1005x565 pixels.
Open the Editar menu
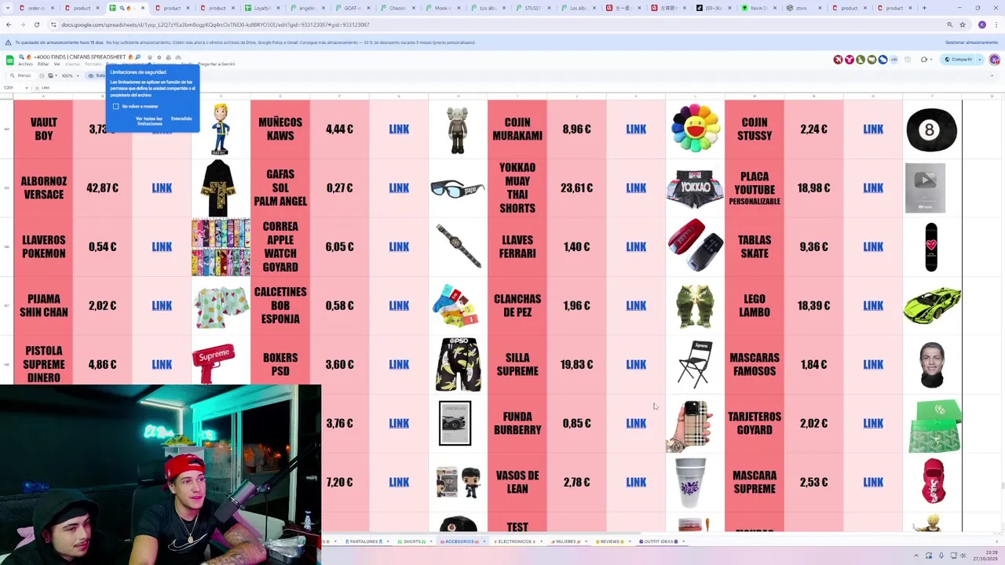pos(43,64)
